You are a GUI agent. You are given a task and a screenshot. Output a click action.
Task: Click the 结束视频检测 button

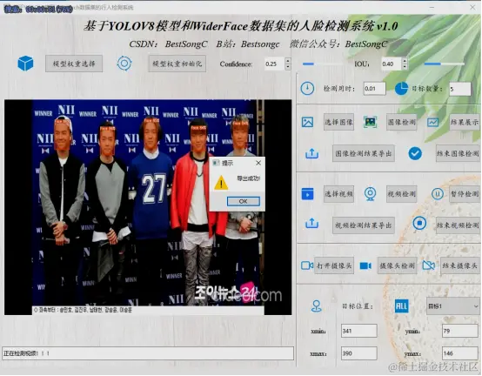click(458, 225)
